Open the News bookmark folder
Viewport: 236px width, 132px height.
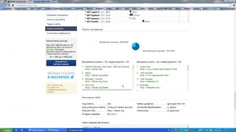(x=177, y=9)
